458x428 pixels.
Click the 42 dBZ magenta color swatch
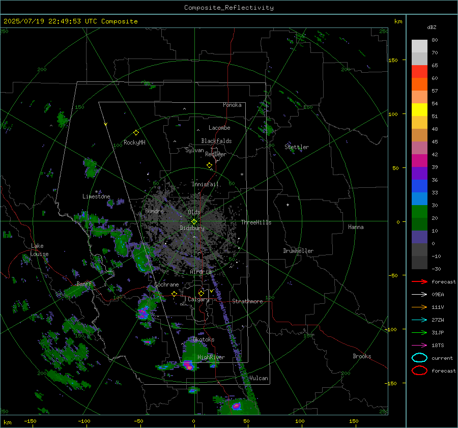(419, 161)
